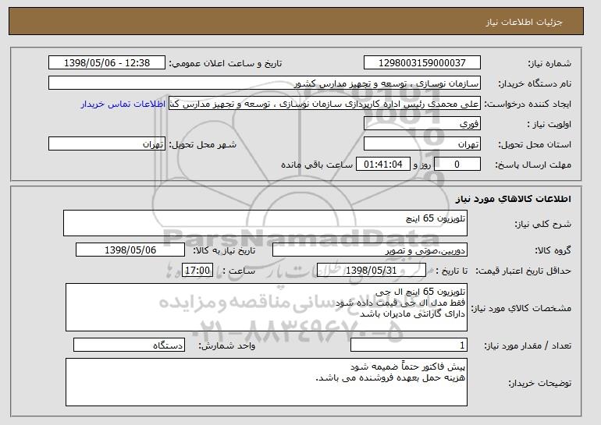The width and height of the screenshot is (601, 425).
Task: Click the remaining days field showing 0
Action: point(457,165)
